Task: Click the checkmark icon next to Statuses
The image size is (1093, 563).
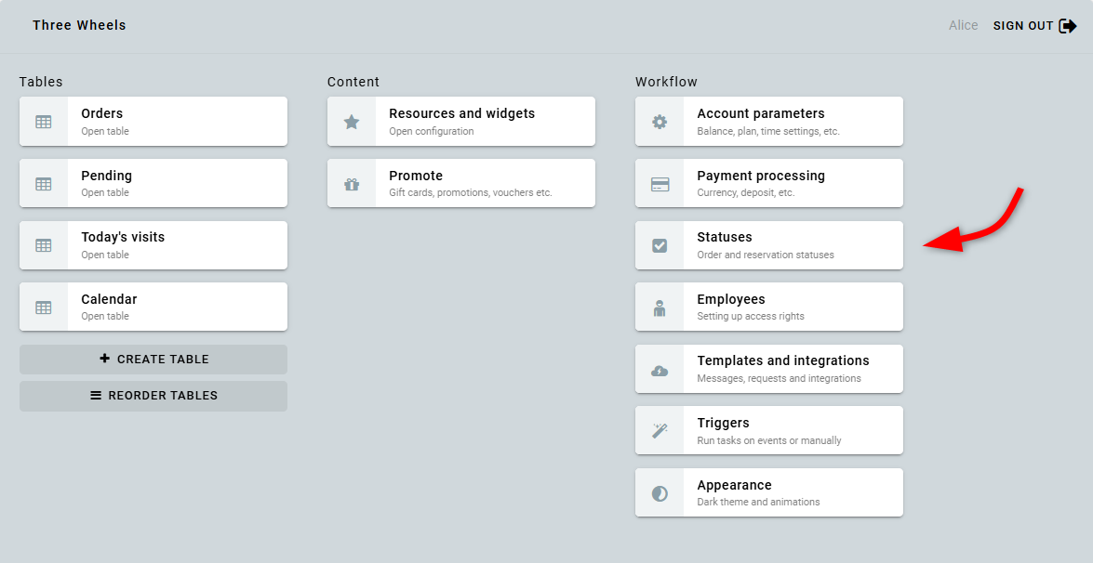Action: click(660, 245)
